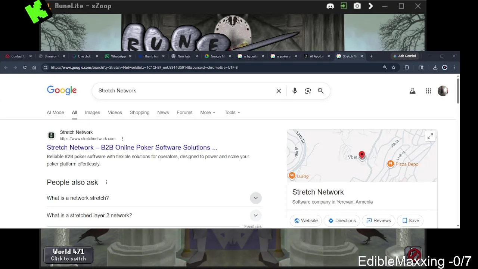Open the Chrome three-dot menu
This screenshot has width=478, height=269.
(x=454, y=68)
